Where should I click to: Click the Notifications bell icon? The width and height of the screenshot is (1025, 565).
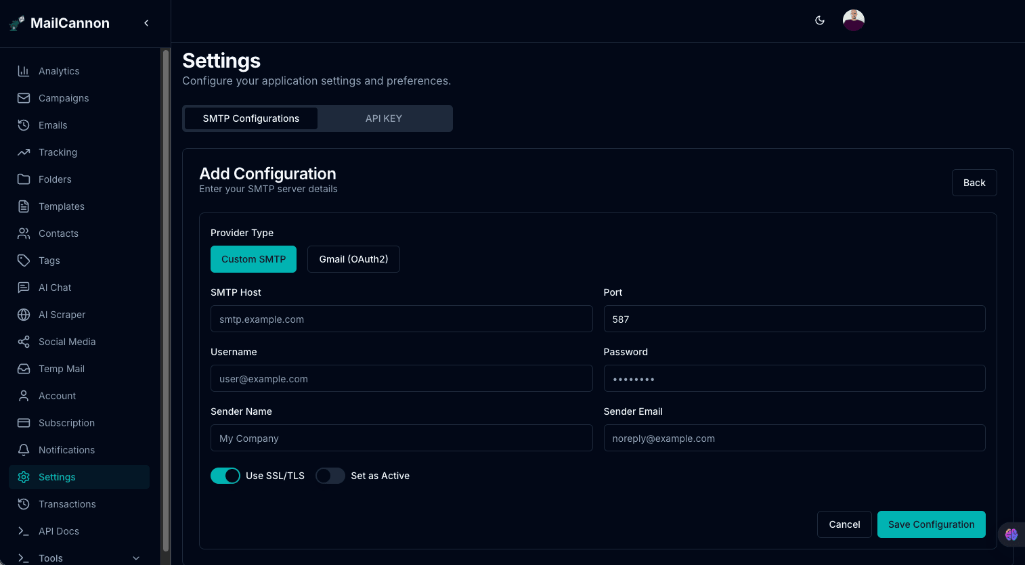pyautogui.click(x=24, y=450)
